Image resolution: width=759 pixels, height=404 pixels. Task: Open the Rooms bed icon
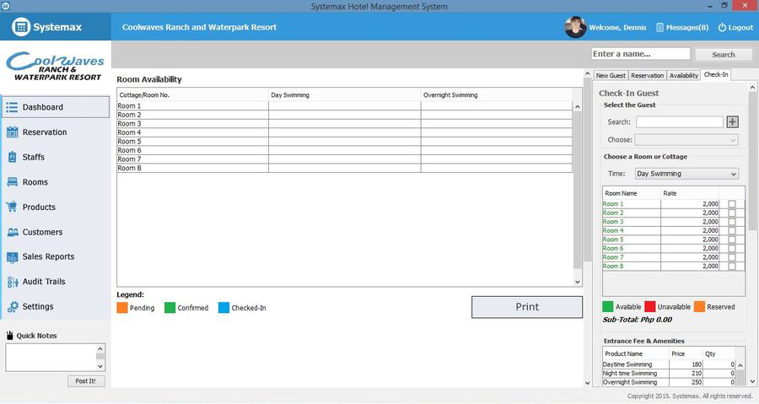point(12,182)
